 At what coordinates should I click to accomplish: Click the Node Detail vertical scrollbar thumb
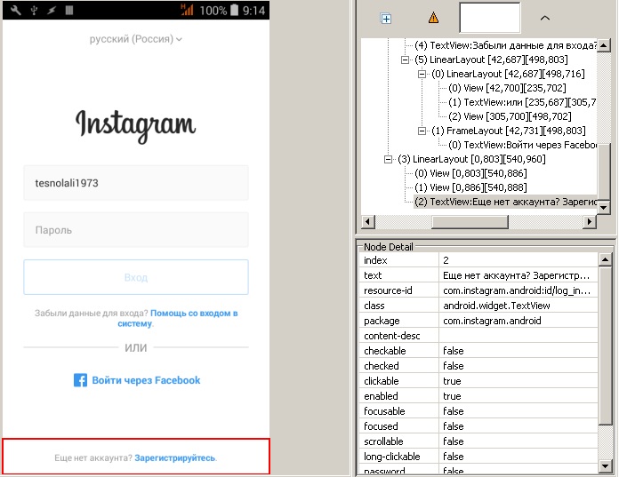(605, 346)
